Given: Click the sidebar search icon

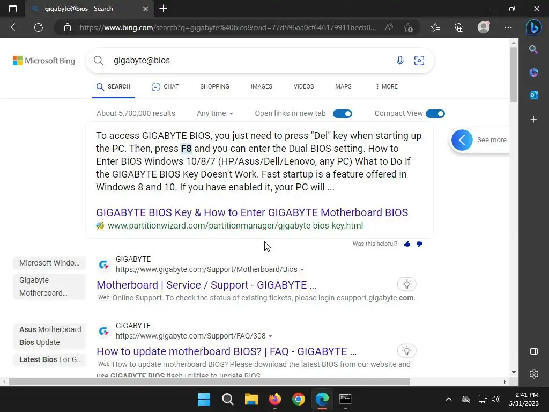Looking at the screenshot, I should tap(533, 49).
